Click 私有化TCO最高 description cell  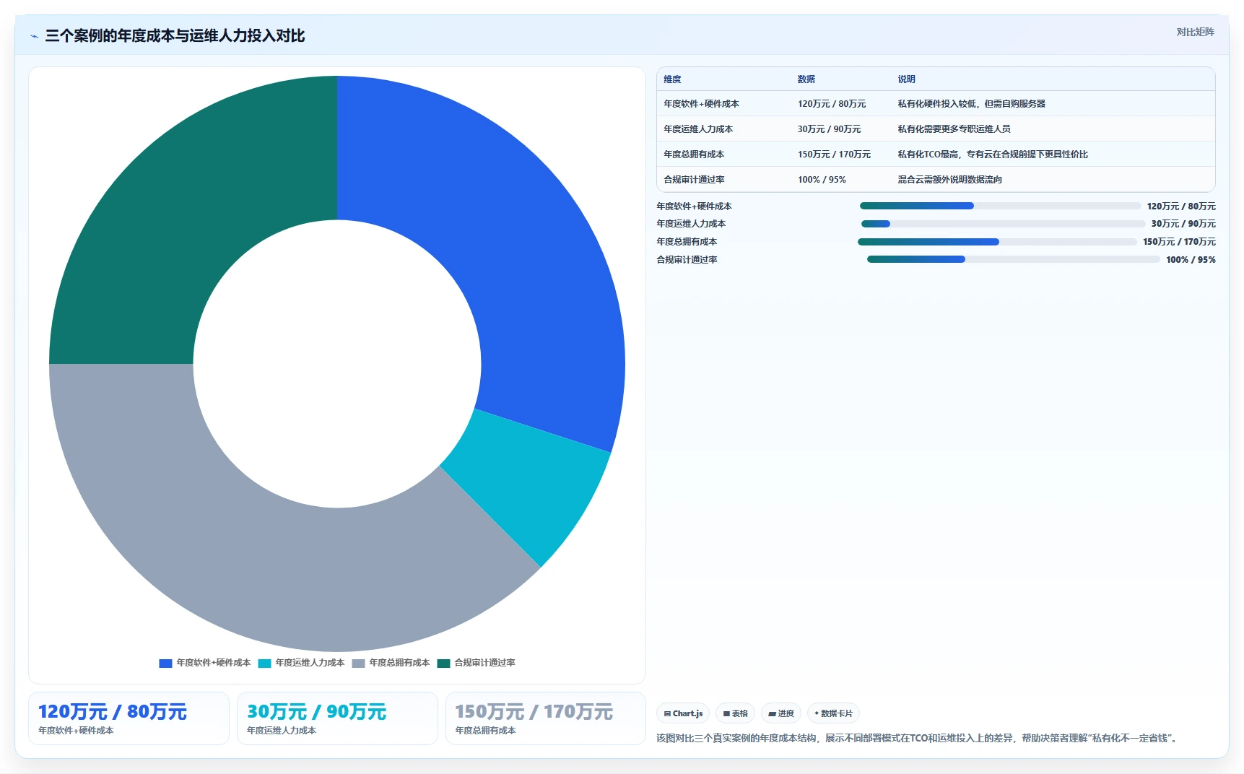(993, 155)
